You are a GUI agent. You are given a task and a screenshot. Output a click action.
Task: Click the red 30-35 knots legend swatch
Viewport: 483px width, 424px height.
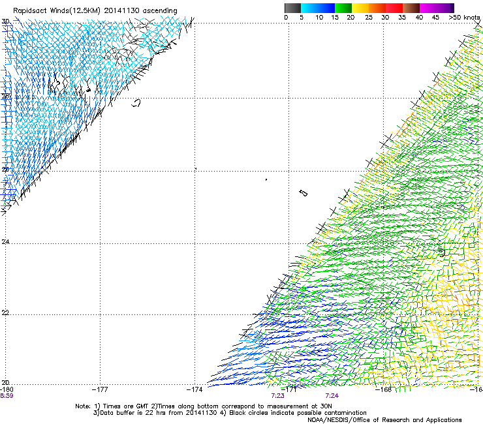coord(394,8)
